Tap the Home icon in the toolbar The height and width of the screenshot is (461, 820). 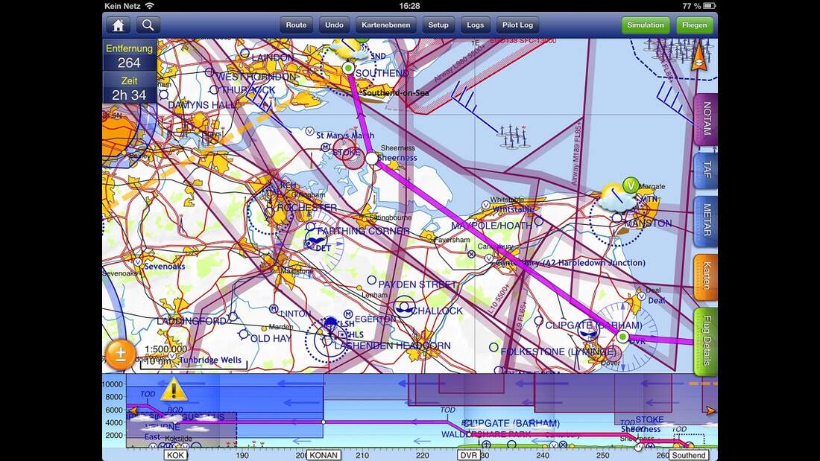tap(119, 25)
